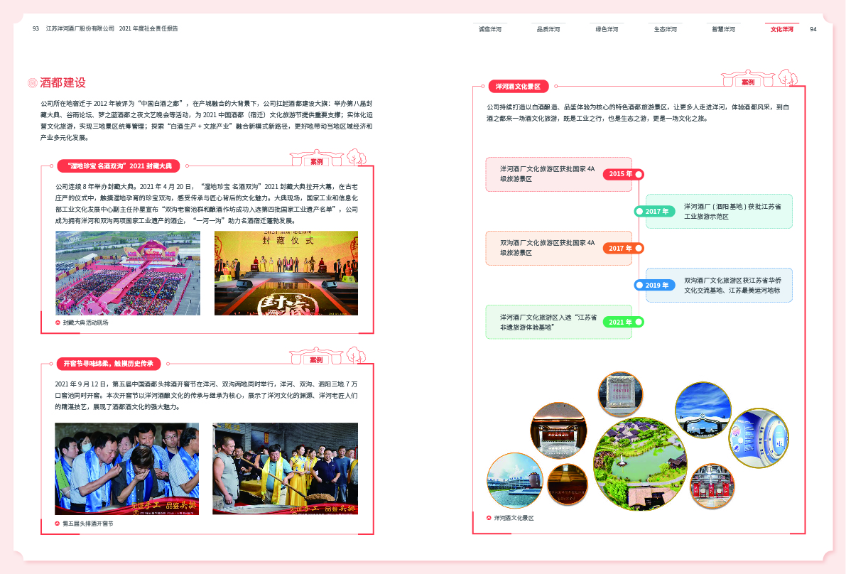Go to the 智慧洋河 tab
Viewport: 846px width, 574px height.
click(x=723, y=29)
